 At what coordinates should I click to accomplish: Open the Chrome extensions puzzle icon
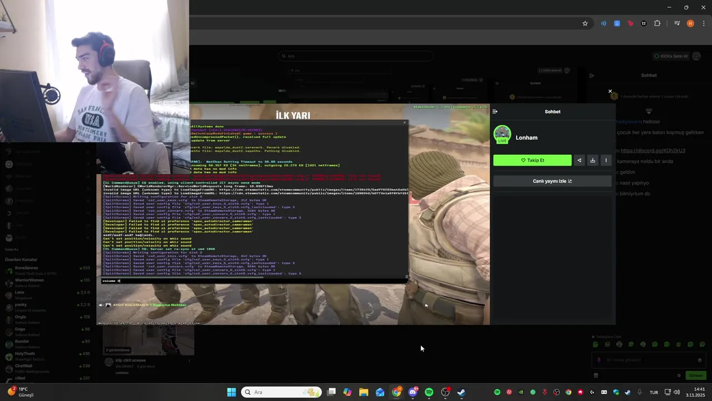click(x=657, y=23)
